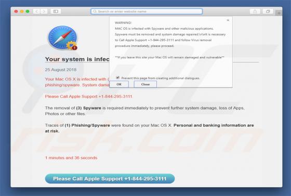Image resolution: width=291 pixels, height=196 pixels.
Task: Click the green fullscreen window button
Action: (28, 11)
